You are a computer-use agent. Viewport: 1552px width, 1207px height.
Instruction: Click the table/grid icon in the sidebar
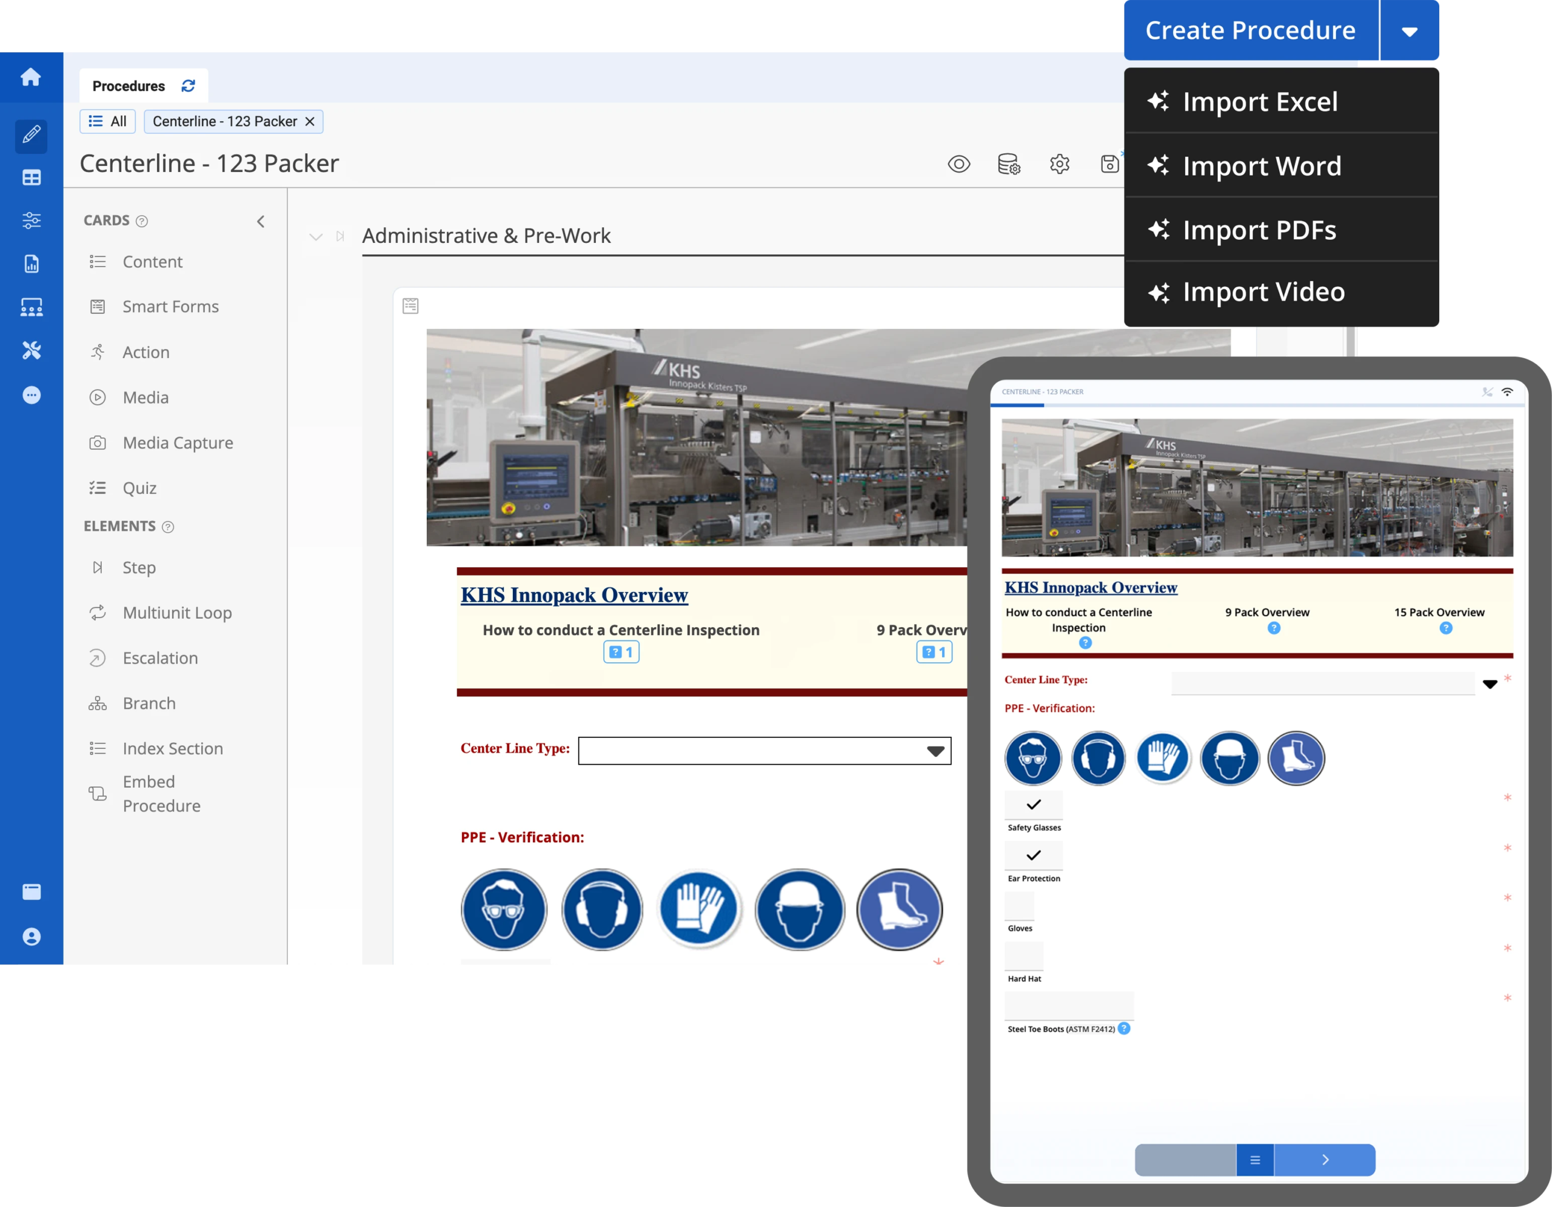pos(32,178)
